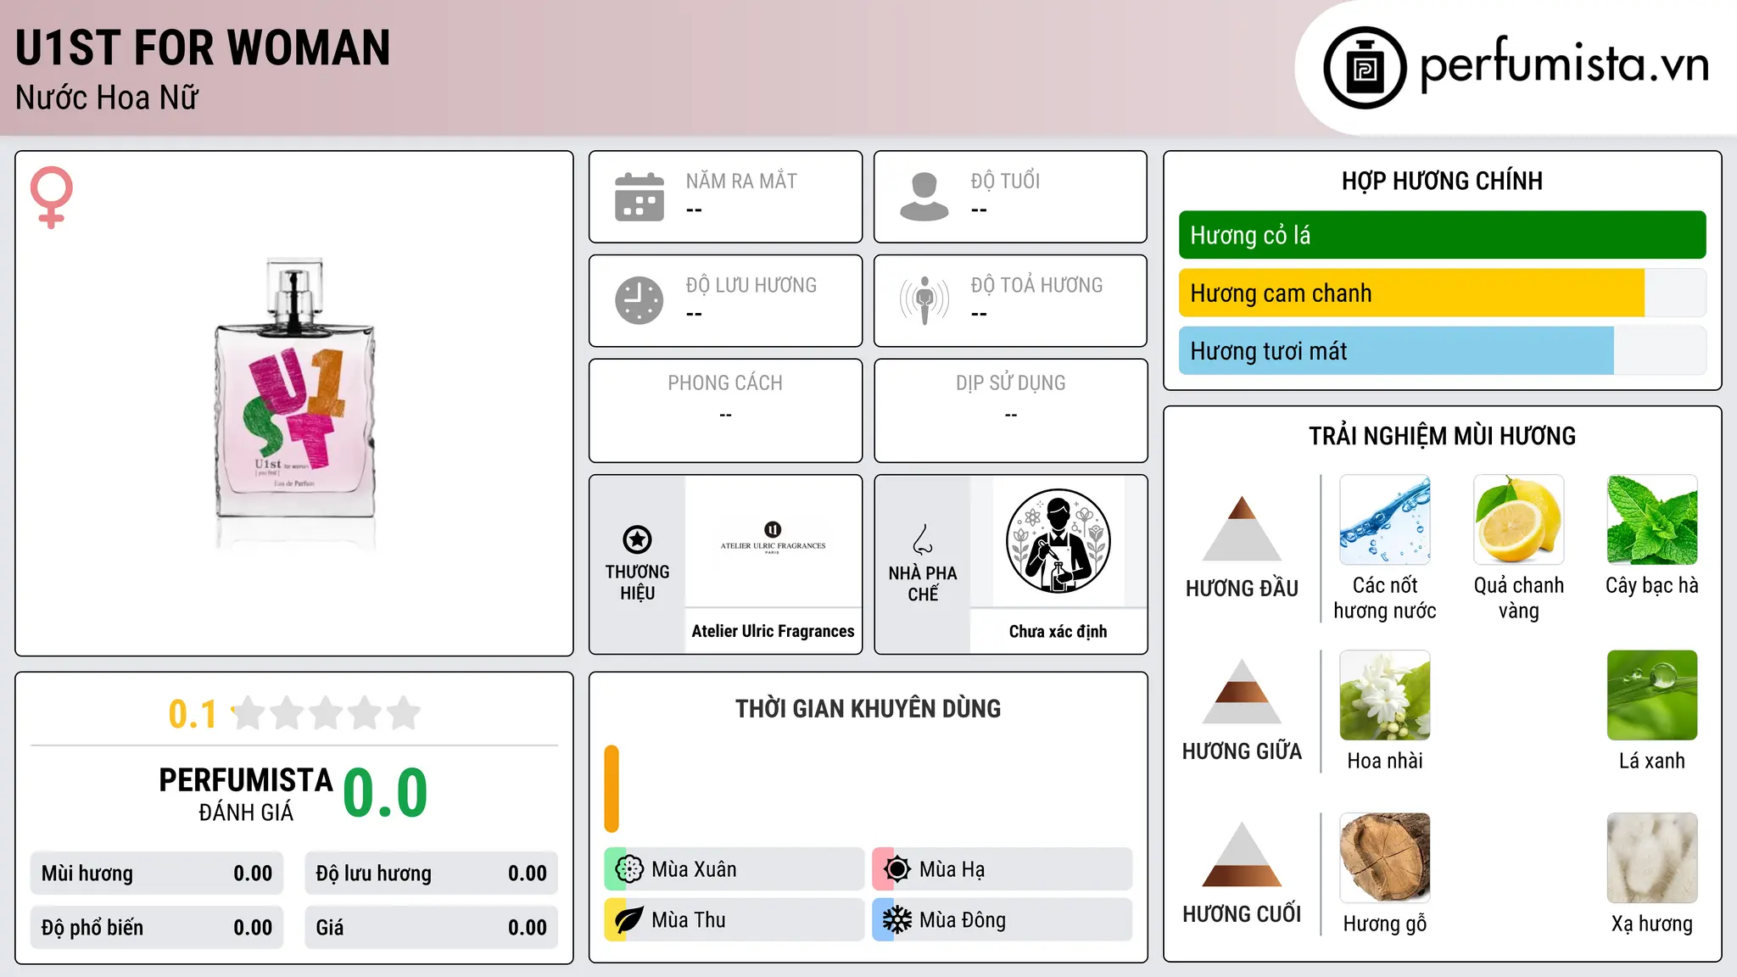1737x977 pixels.
Task: Click the Hợp Hương Chính heading
Action: [x=1442, y=181]
